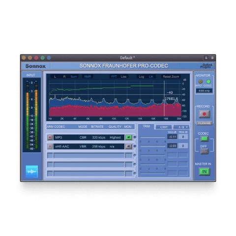Image resolution: width=236 pixels, height=236 pixels.
Task: Adjust the third slot trim slider
Action: (152, 155)
